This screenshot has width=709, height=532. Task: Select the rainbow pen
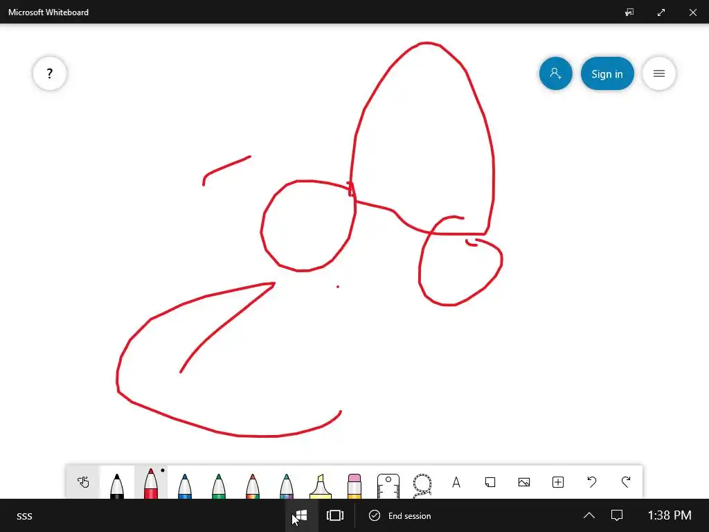click(x=253, y=485)
